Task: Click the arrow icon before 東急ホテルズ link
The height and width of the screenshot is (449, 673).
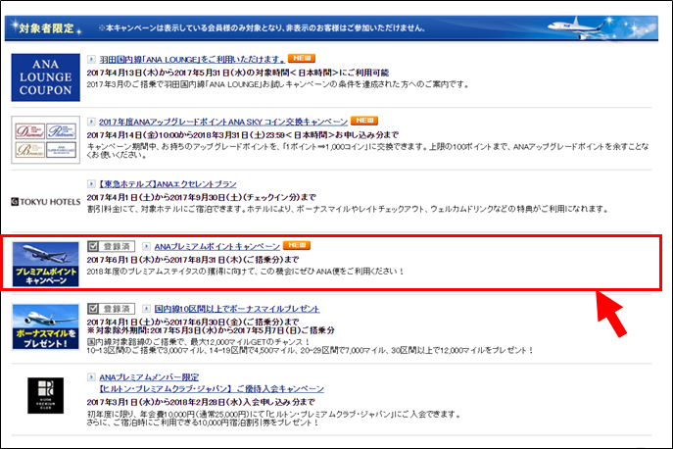Action: coord(91,183)
